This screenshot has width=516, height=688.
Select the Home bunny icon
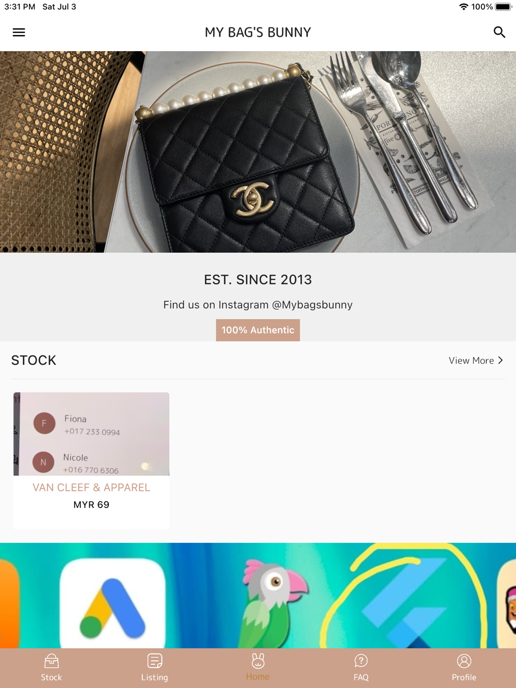coord(258,661)
